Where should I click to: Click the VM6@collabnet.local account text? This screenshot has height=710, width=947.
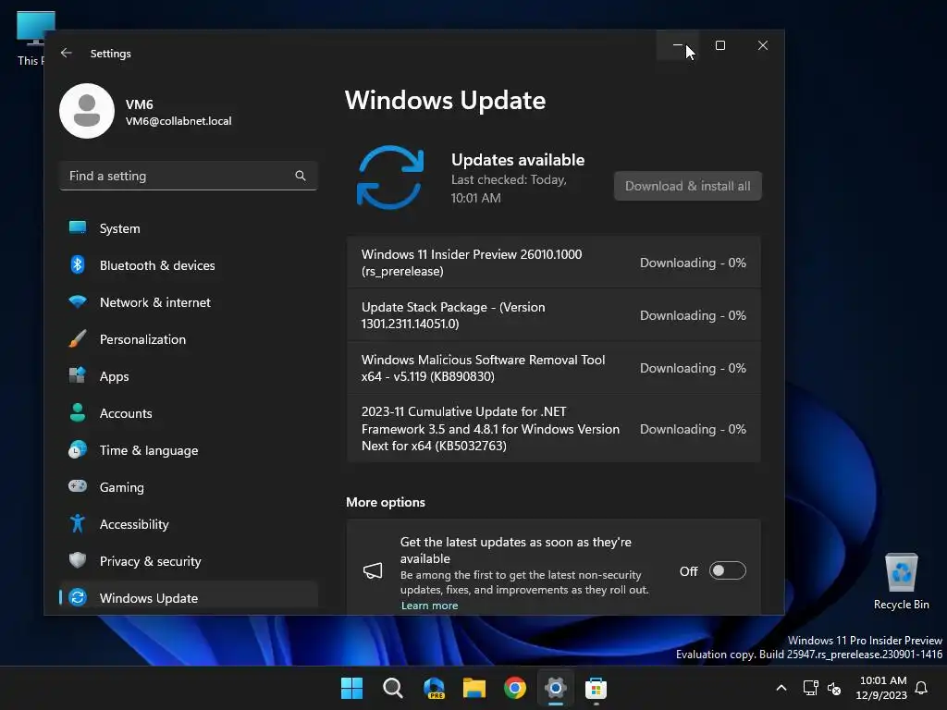(178, 121)
